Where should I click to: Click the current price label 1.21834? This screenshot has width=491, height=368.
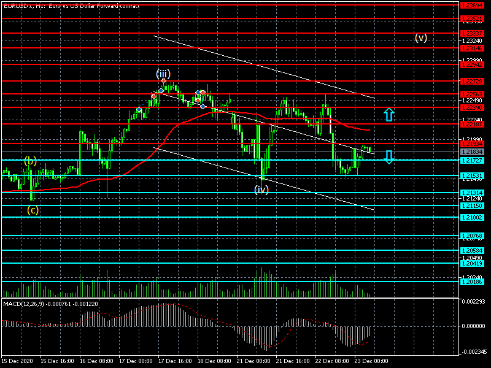click(x=472, y=151)
